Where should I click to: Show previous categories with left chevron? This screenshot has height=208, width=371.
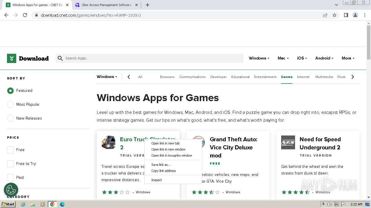129,77
